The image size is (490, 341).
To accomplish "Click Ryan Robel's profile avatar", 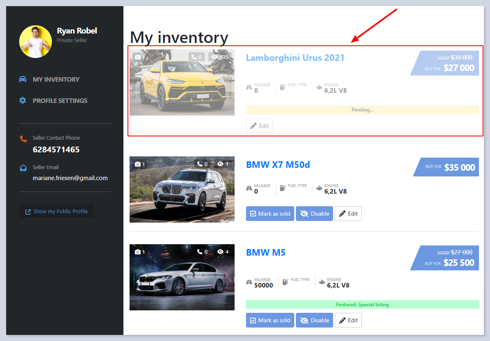I will pos(36,41).
